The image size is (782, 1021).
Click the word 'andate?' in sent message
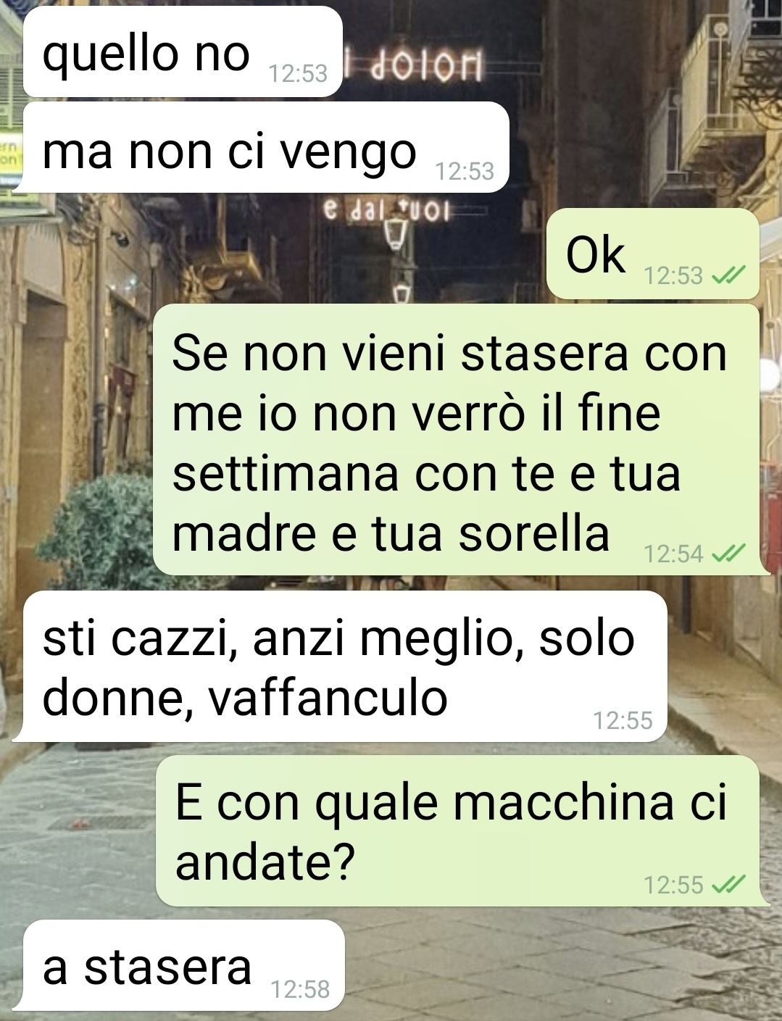265,862
